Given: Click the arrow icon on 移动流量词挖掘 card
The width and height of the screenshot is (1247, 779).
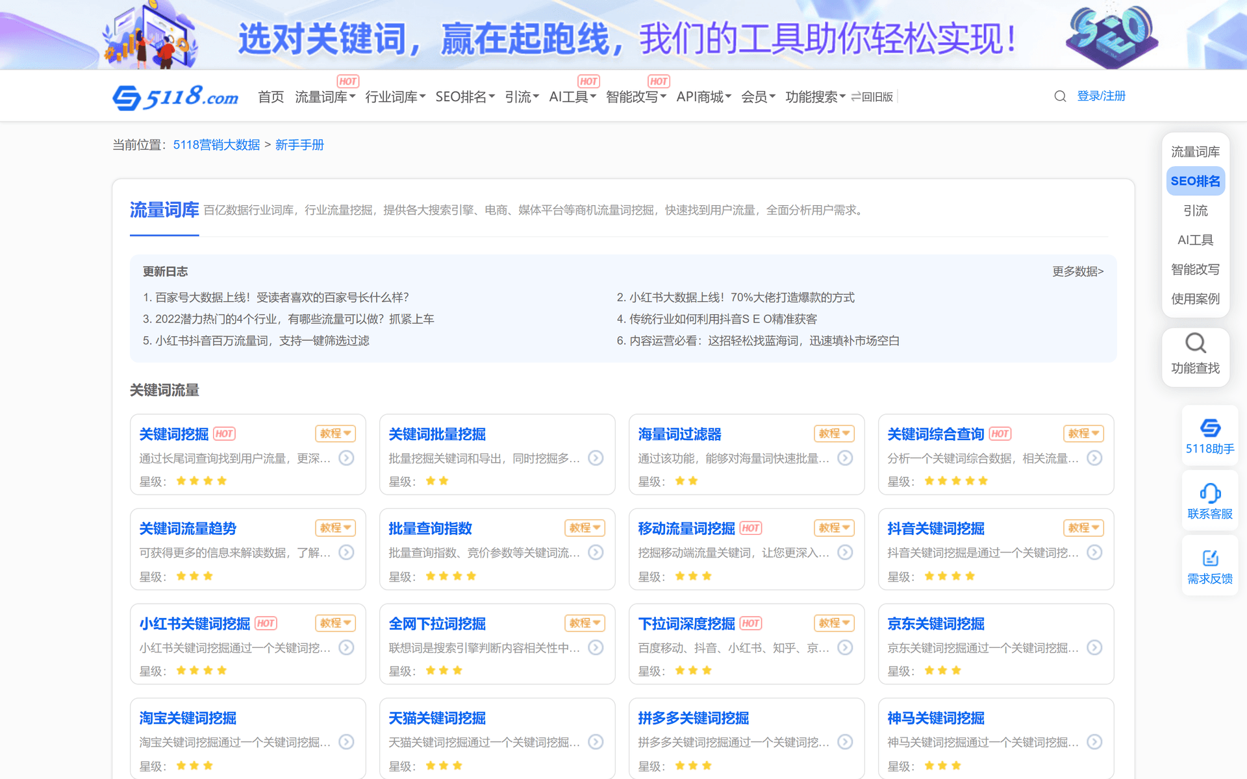Looking at the screenshot, I should point(845,552).
